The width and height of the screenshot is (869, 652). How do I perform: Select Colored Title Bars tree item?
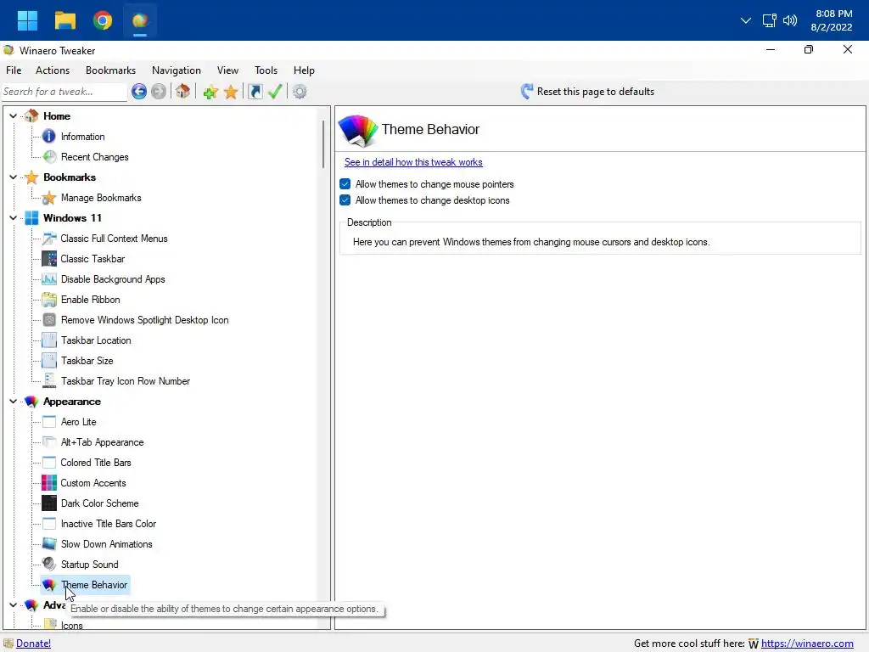point(96,463)
